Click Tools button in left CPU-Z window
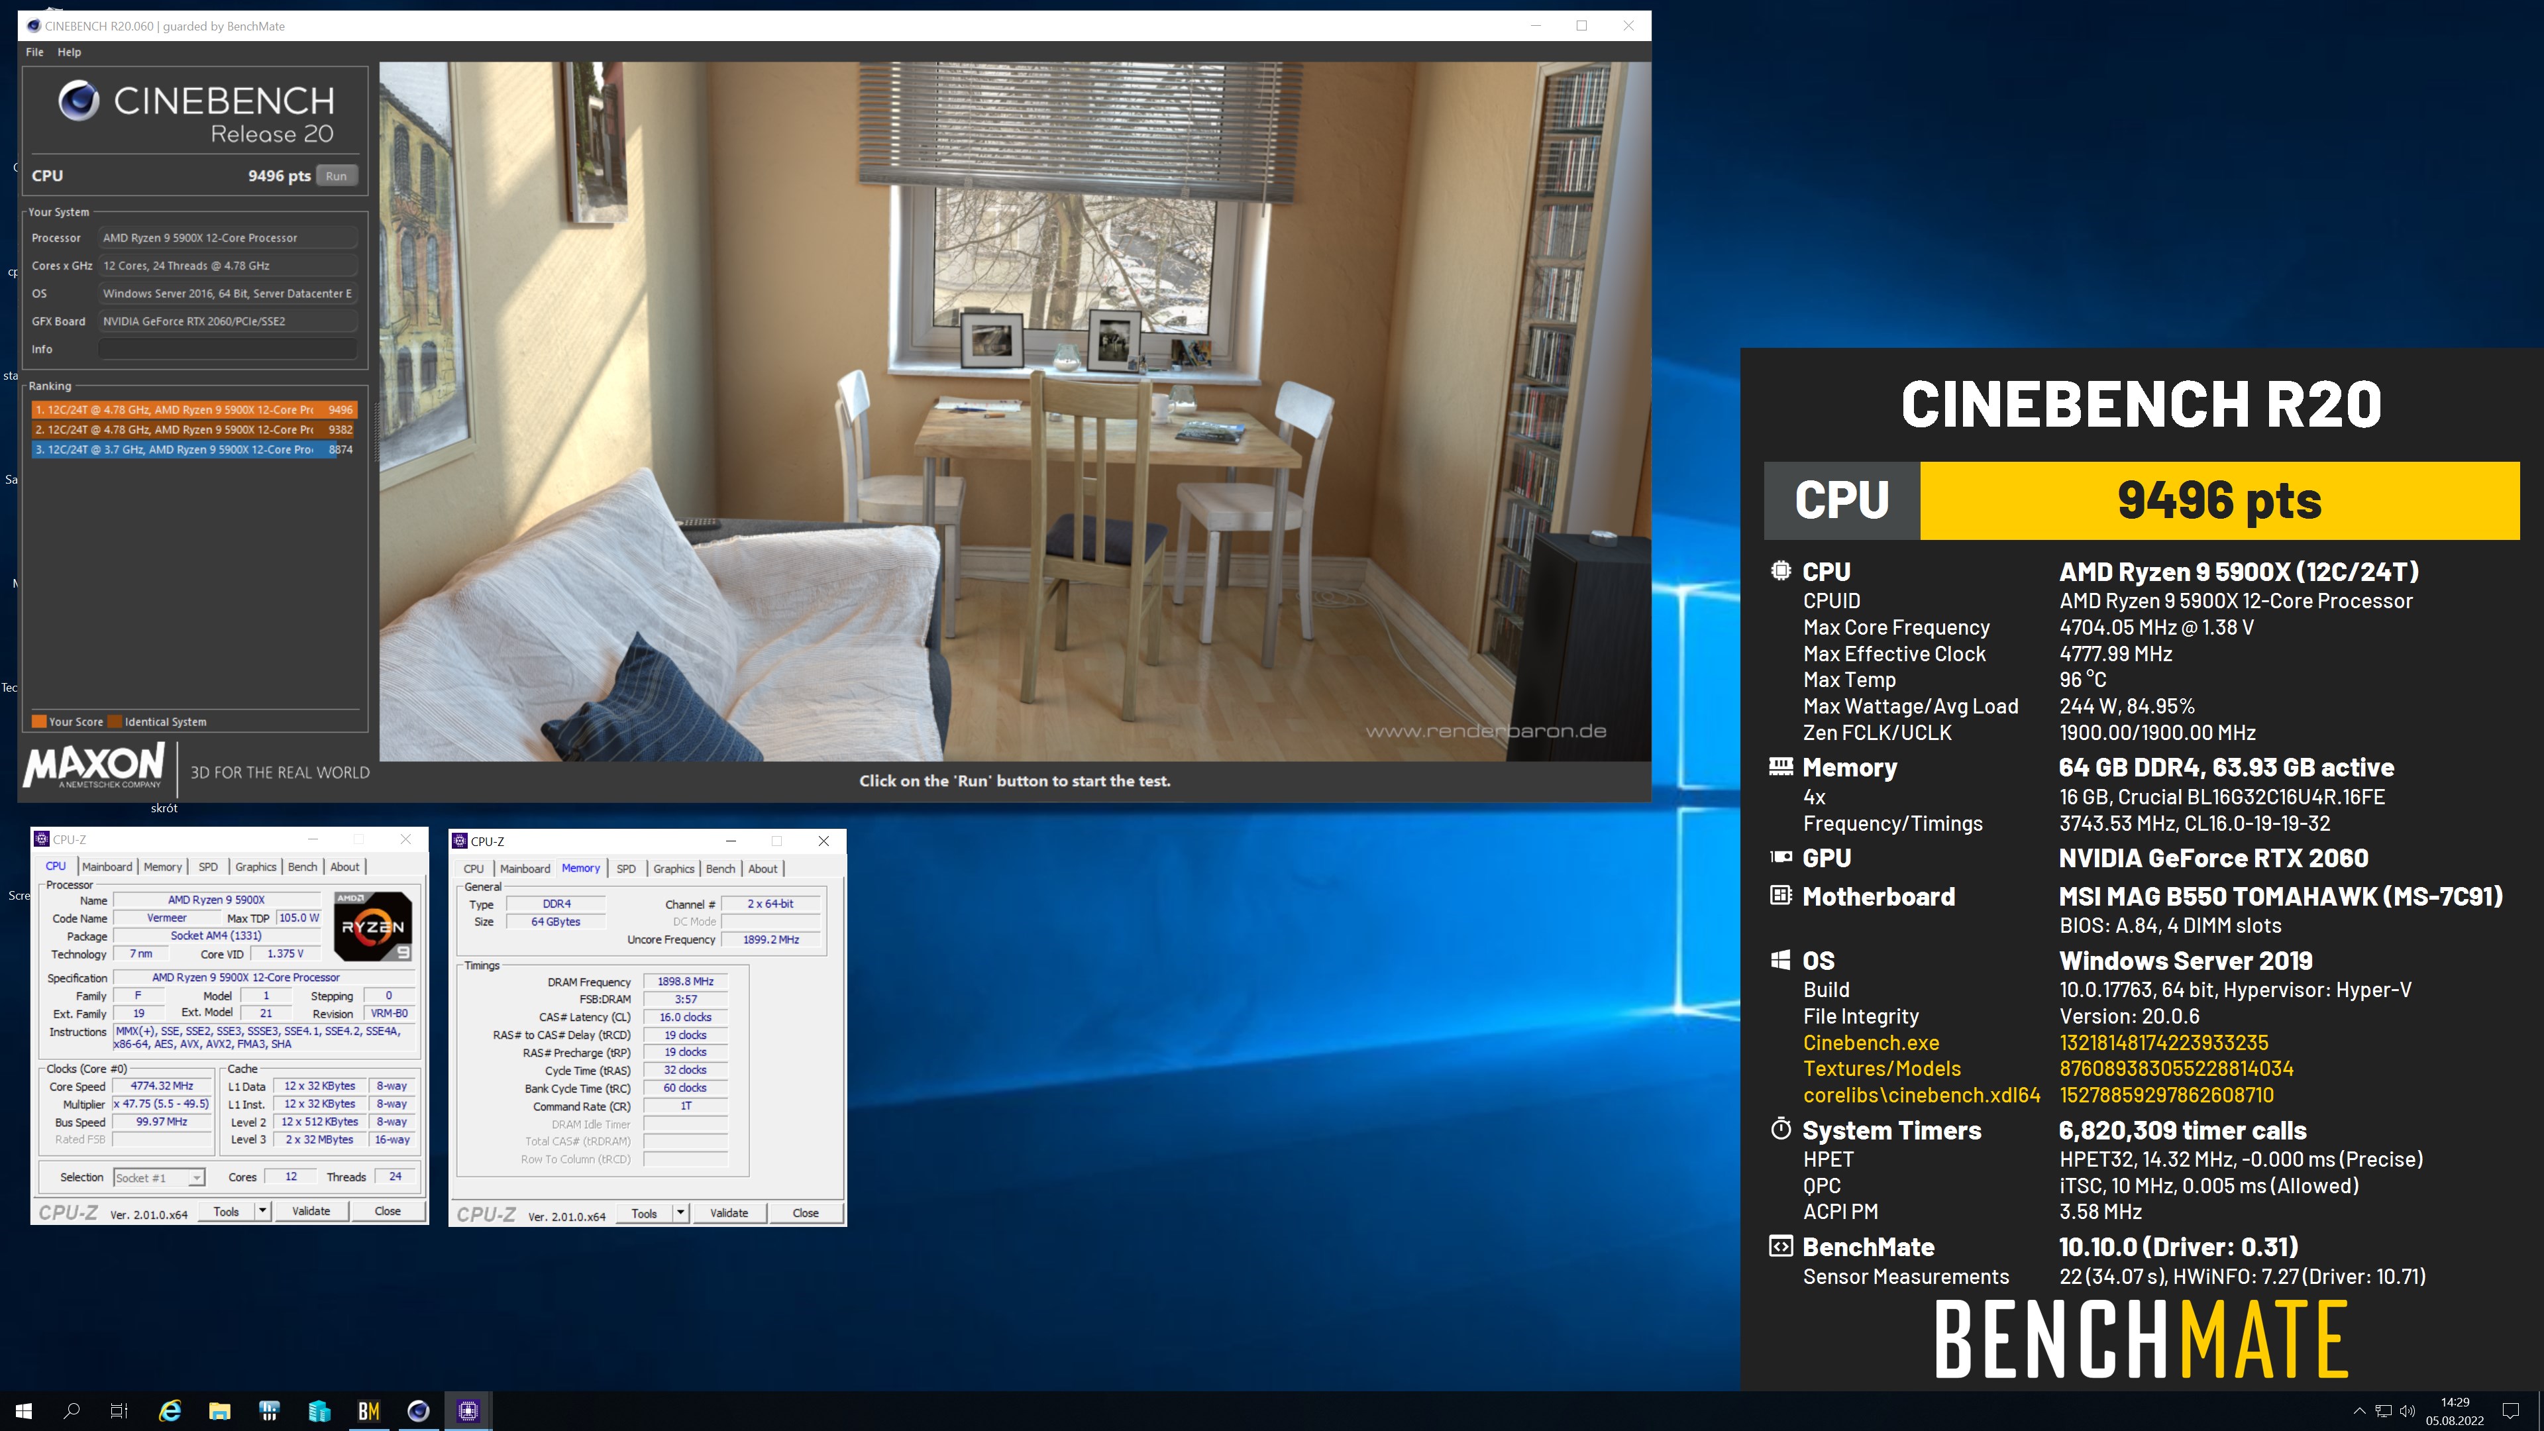The image size is (2544, 1431). 226,1211
